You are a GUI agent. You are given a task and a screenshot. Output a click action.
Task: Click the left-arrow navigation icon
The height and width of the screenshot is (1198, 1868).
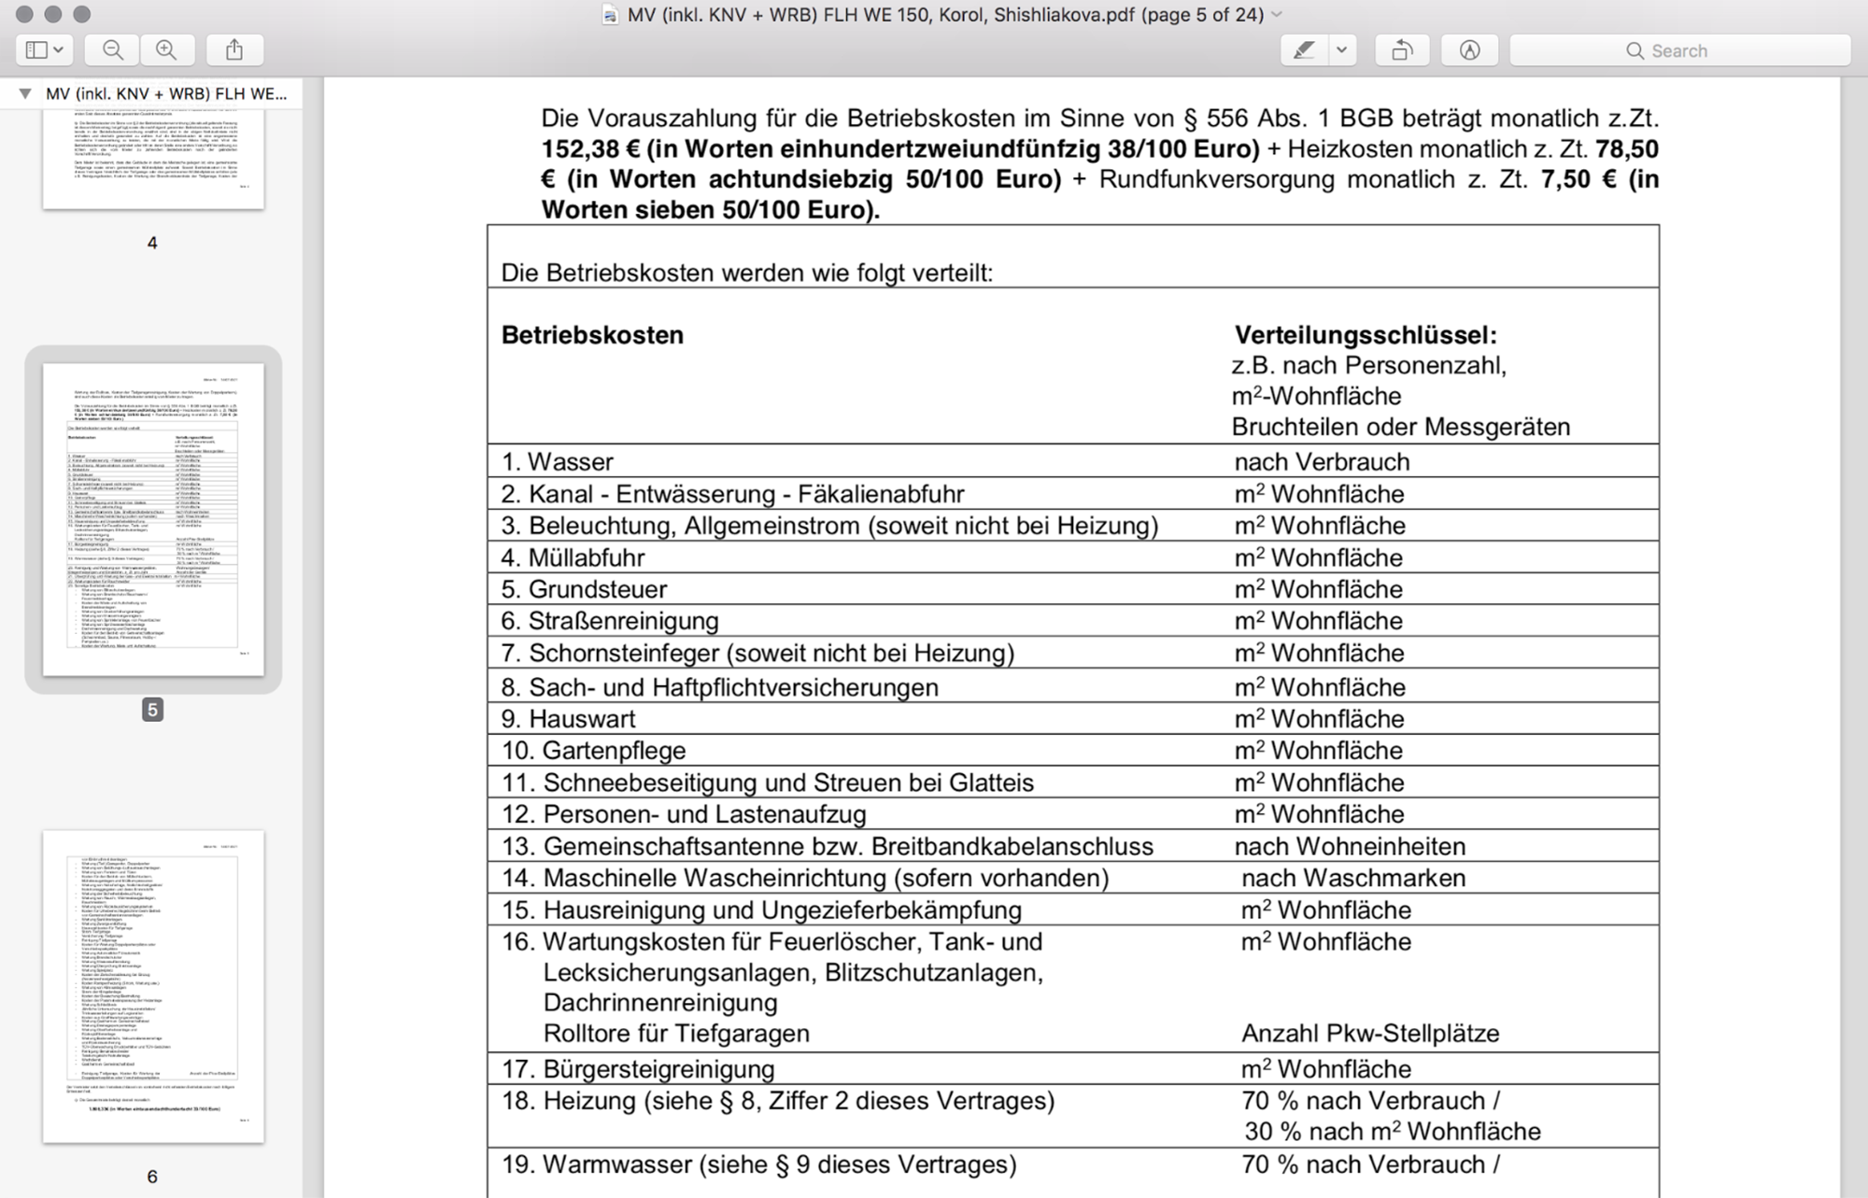1402,51
